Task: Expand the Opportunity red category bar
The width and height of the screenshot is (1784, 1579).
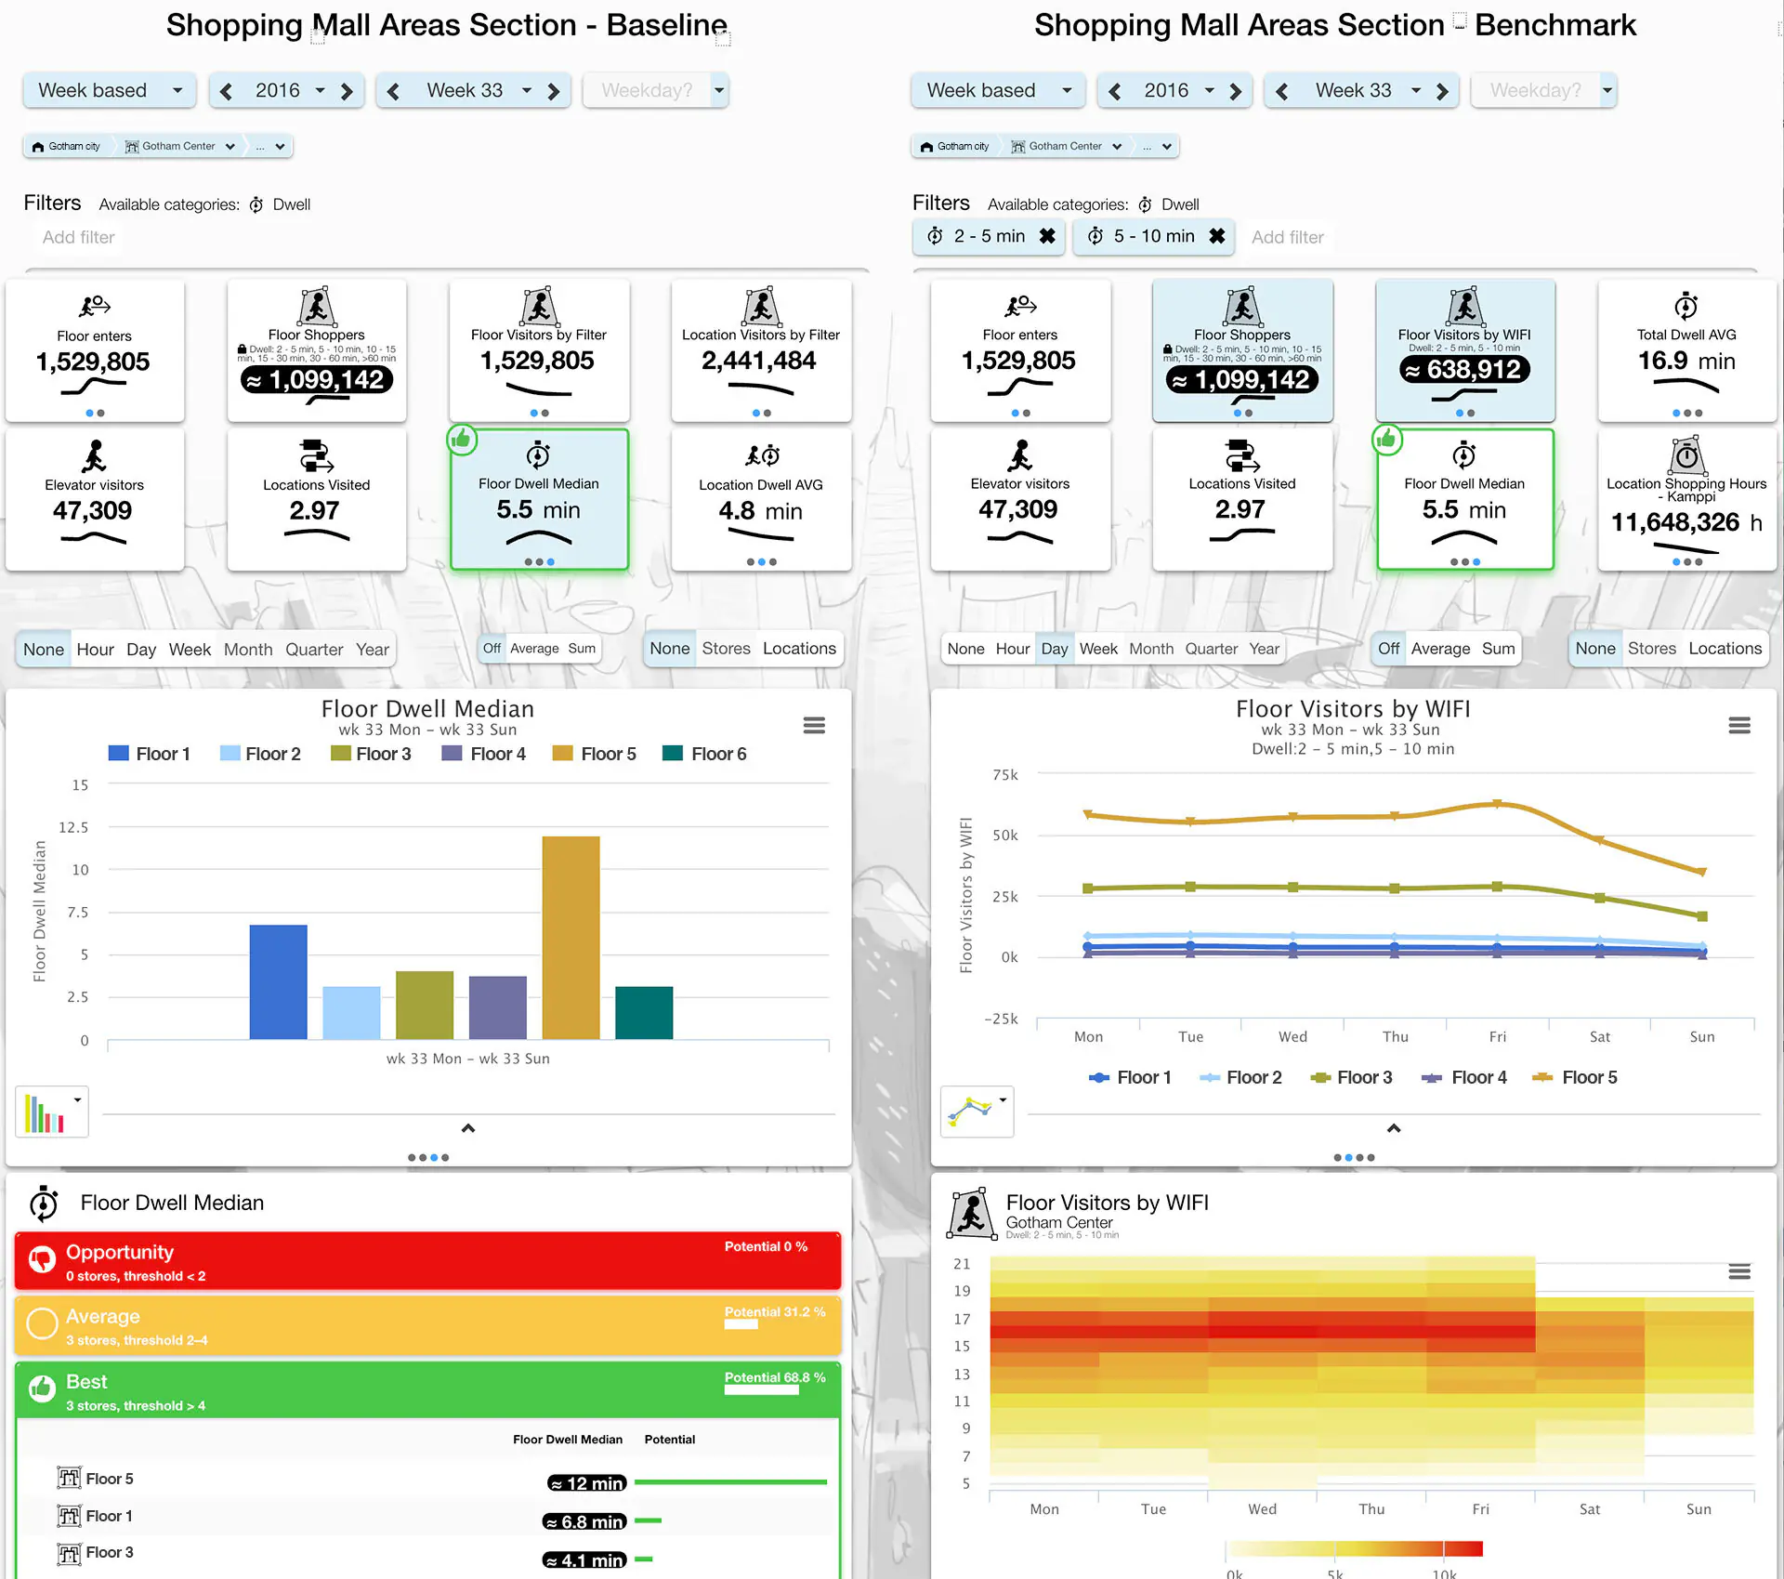Action: click(x=427, y=1261)
